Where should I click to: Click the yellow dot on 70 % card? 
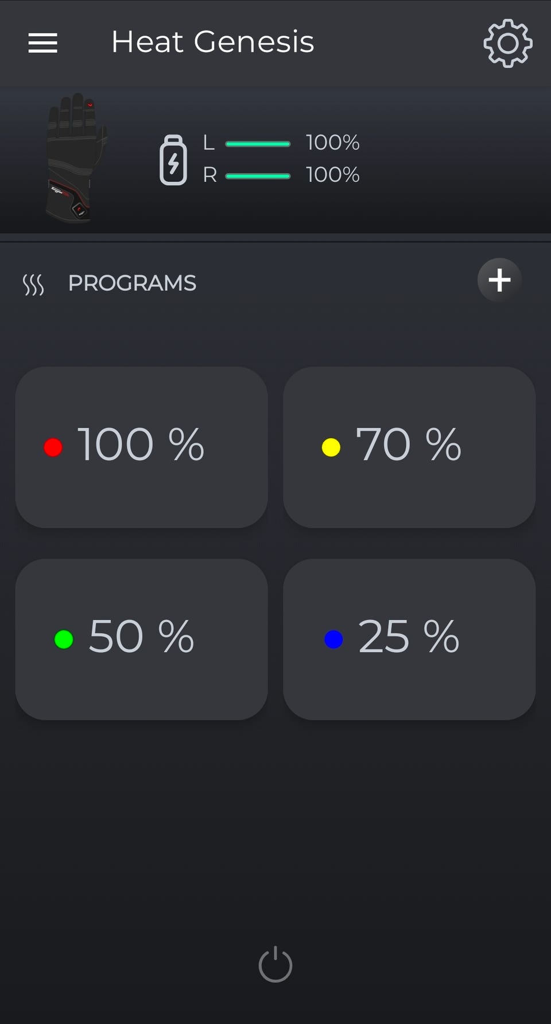click(331, 447)
